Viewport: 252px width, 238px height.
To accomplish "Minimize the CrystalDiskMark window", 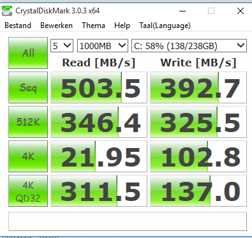I will 182,11.
